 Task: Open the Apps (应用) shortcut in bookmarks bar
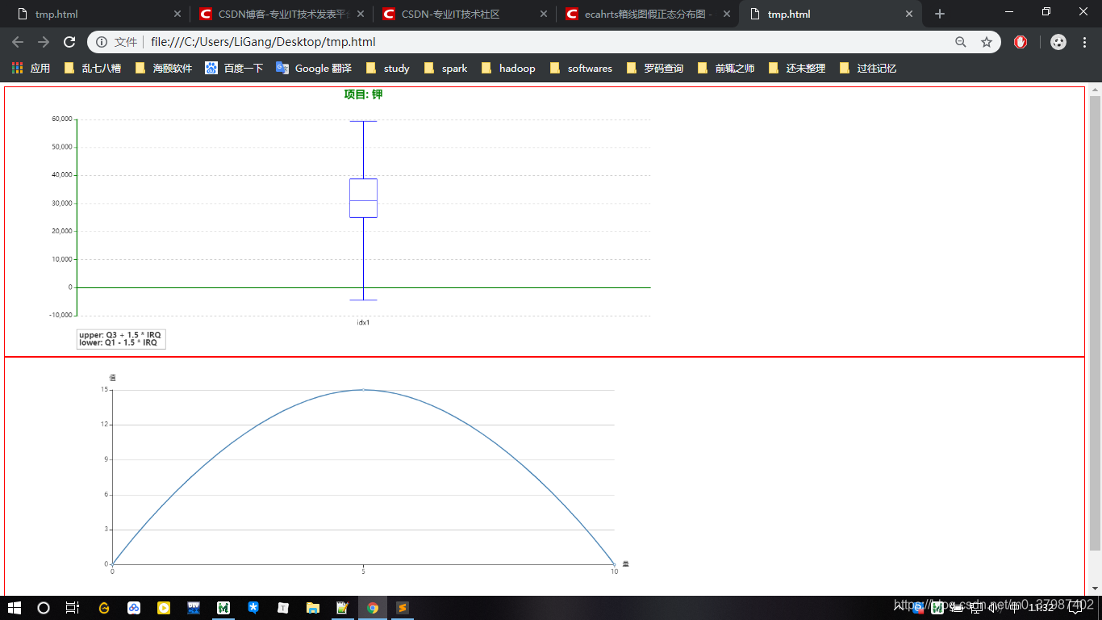(31, 68)
